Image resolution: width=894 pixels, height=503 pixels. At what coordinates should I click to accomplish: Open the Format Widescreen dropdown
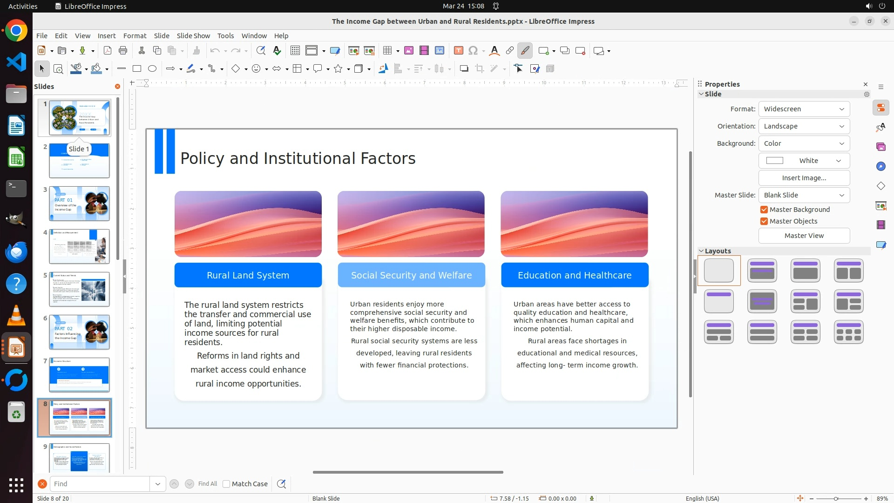tap(804, 109)
